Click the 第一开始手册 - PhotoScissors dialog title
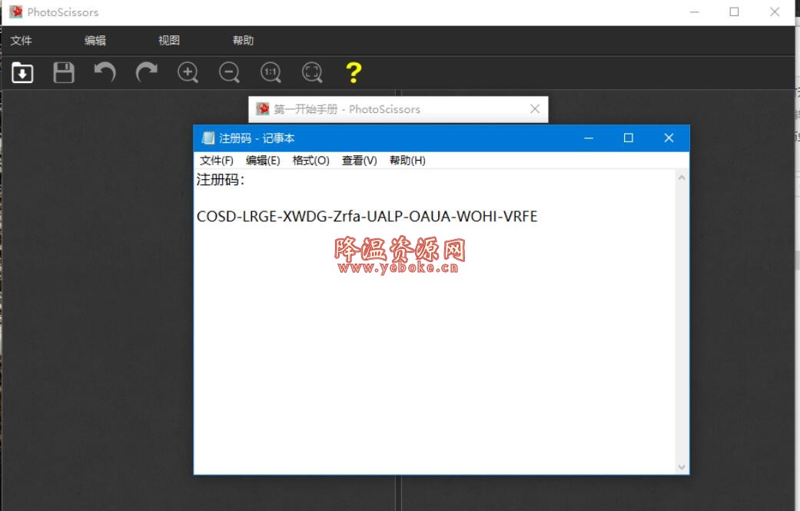 point(347,109)
